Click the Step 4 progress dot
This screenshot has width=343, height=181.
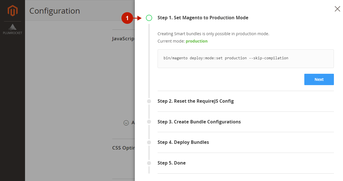[x=149, y=142]
